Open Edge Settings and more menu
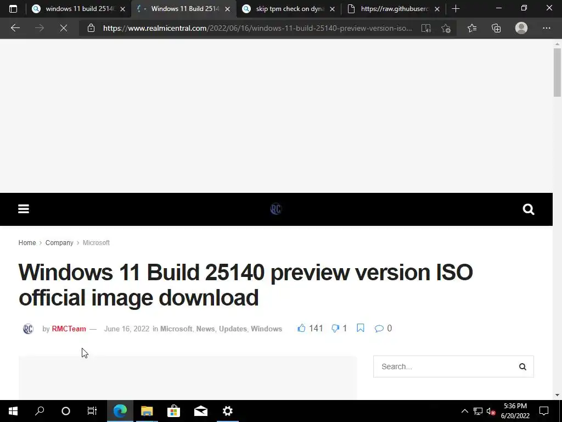Screen dimensions: 562x422 coord(546,28)
